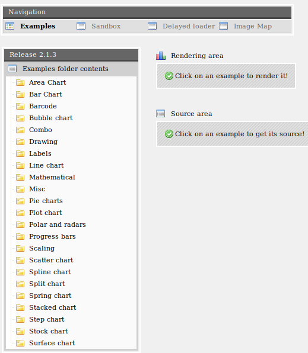The height and width of the screenshot is (353, 308).
Task: Select the Polar and radars label
Action: 58,224
